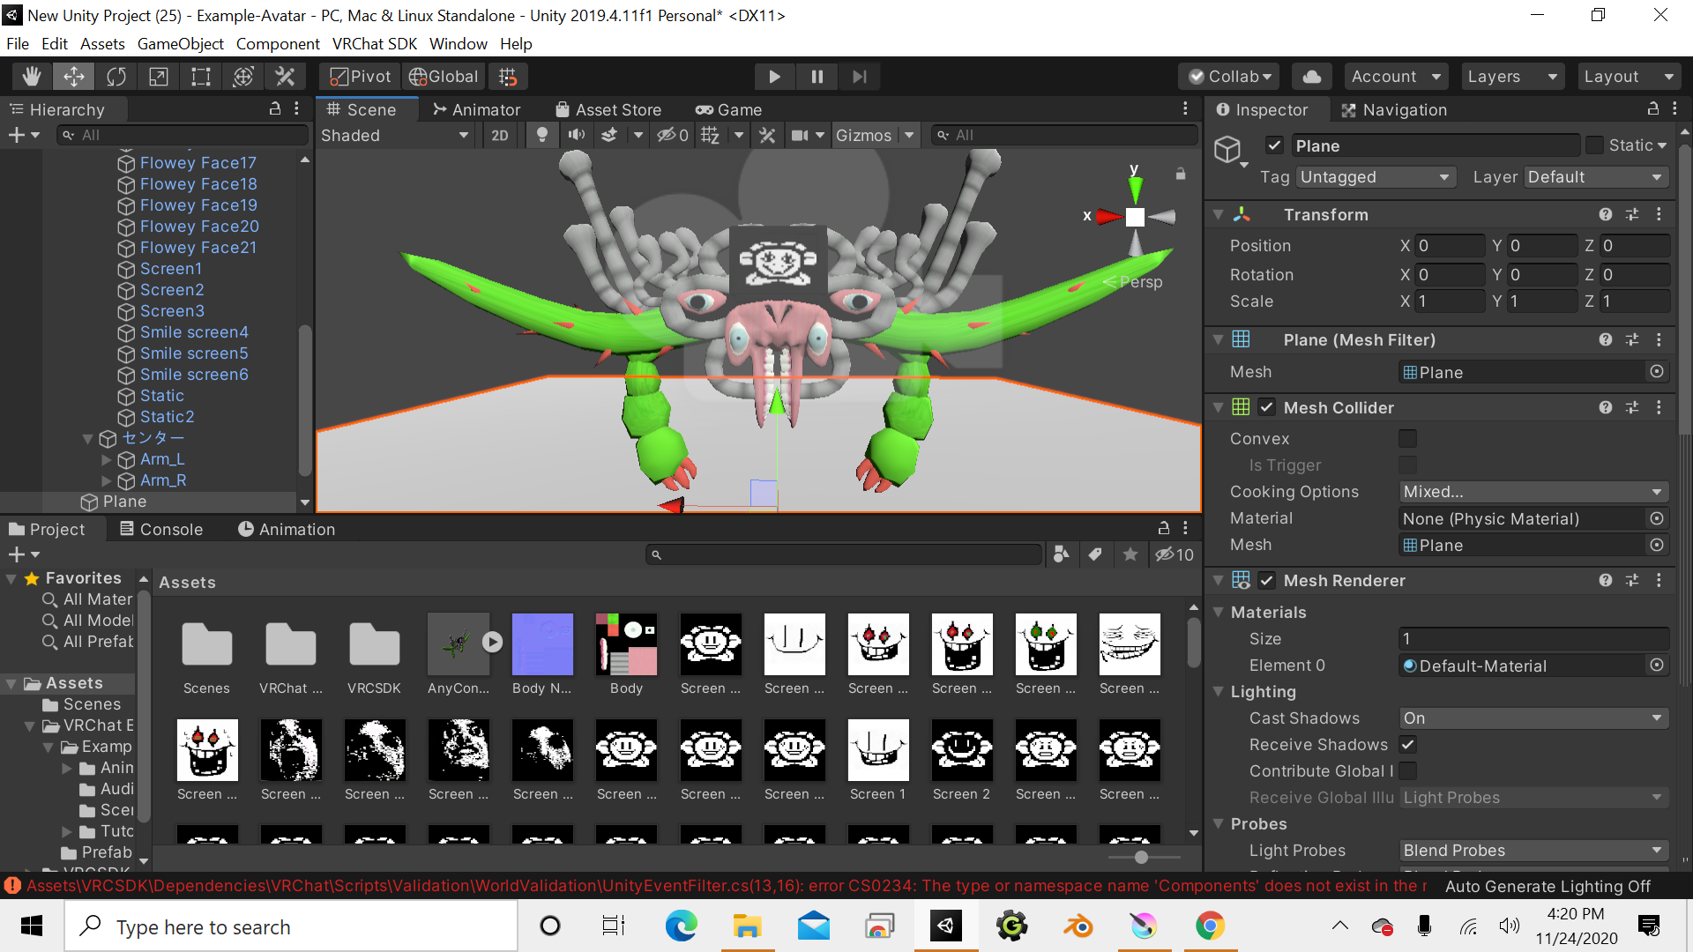Open Light Probes dropdown
Viewport: 1693px width, 952px height.
(x=1533, y=851)
